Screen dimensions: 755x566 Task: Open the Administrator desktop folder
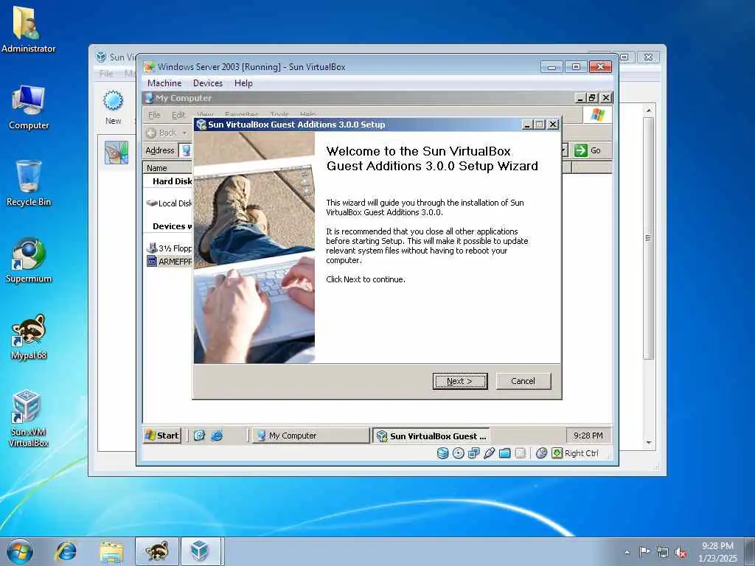tap(28, 29)
